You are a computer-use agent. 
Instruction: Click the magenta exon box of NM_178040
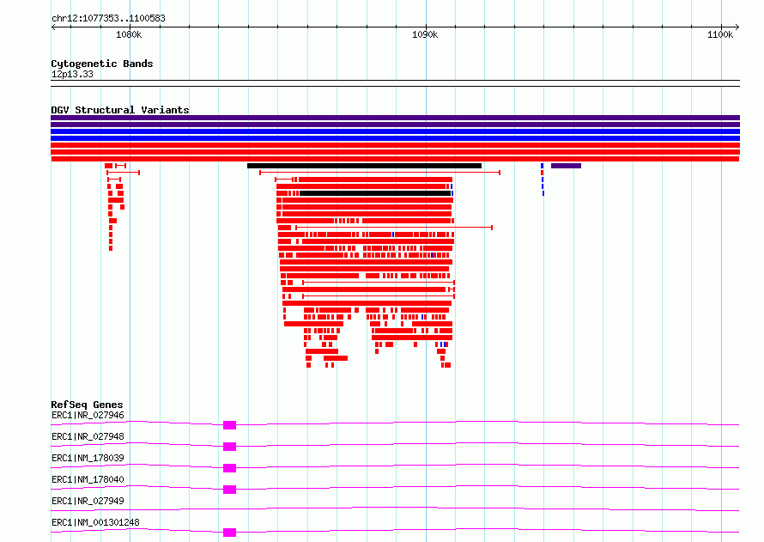pos(229,490)
